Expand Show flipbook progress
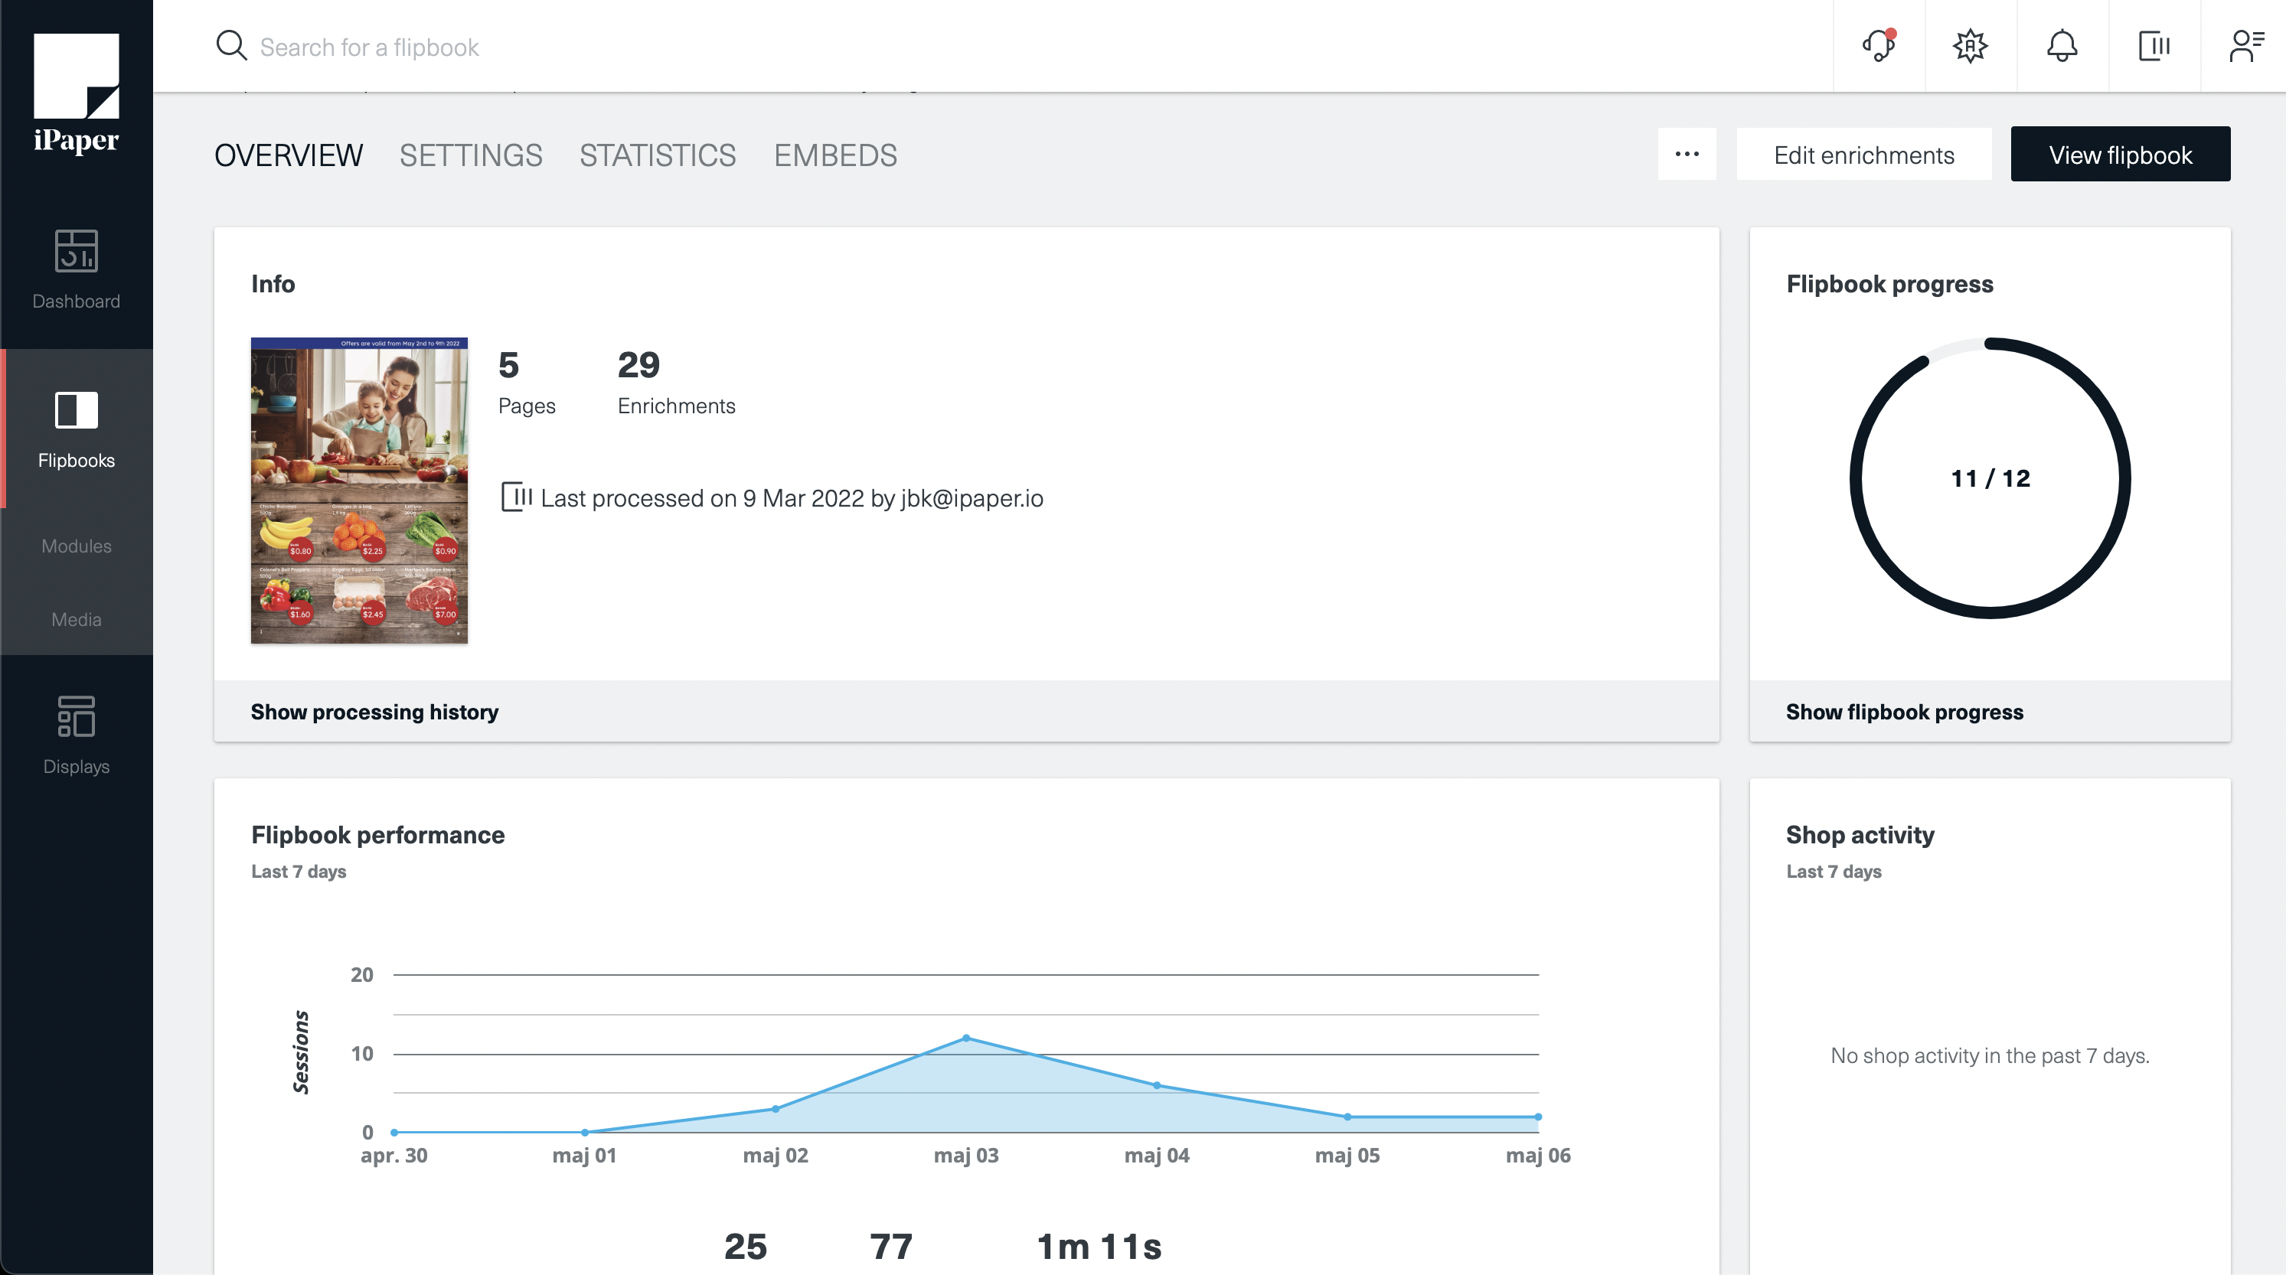The image size is (2286, 1275). [1905, 712]
